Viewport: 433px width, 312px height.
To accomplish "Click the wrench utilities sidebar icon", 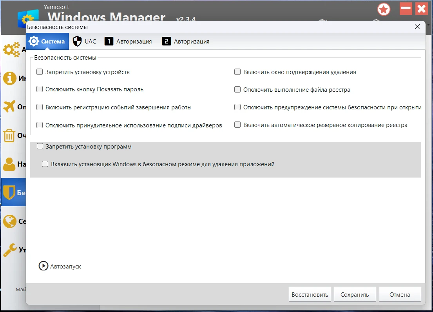I will (9, 250).
